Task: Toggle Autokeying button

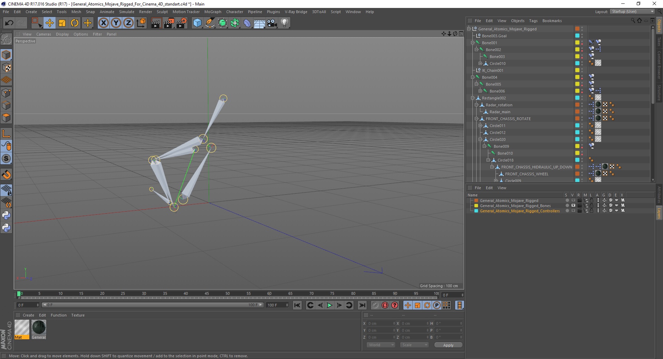Action: [x=385, y=305]
